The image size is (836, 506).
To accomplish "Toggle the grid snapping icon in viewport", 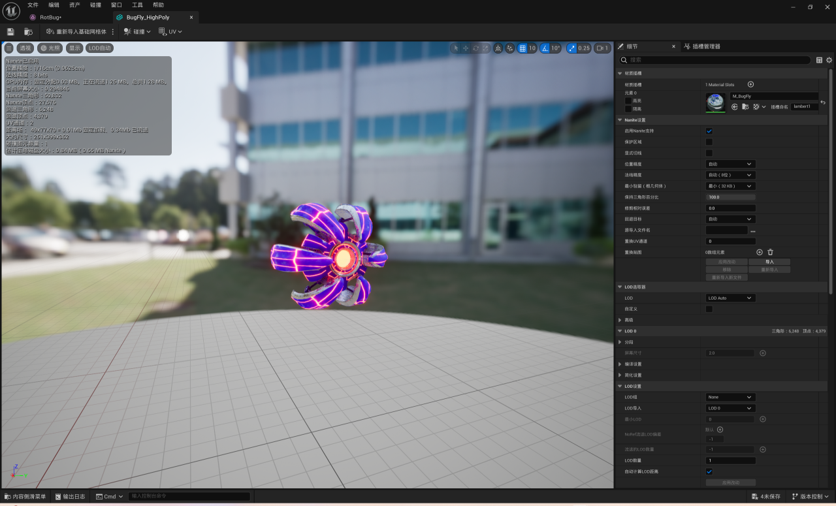I will [x=522, y=48].
